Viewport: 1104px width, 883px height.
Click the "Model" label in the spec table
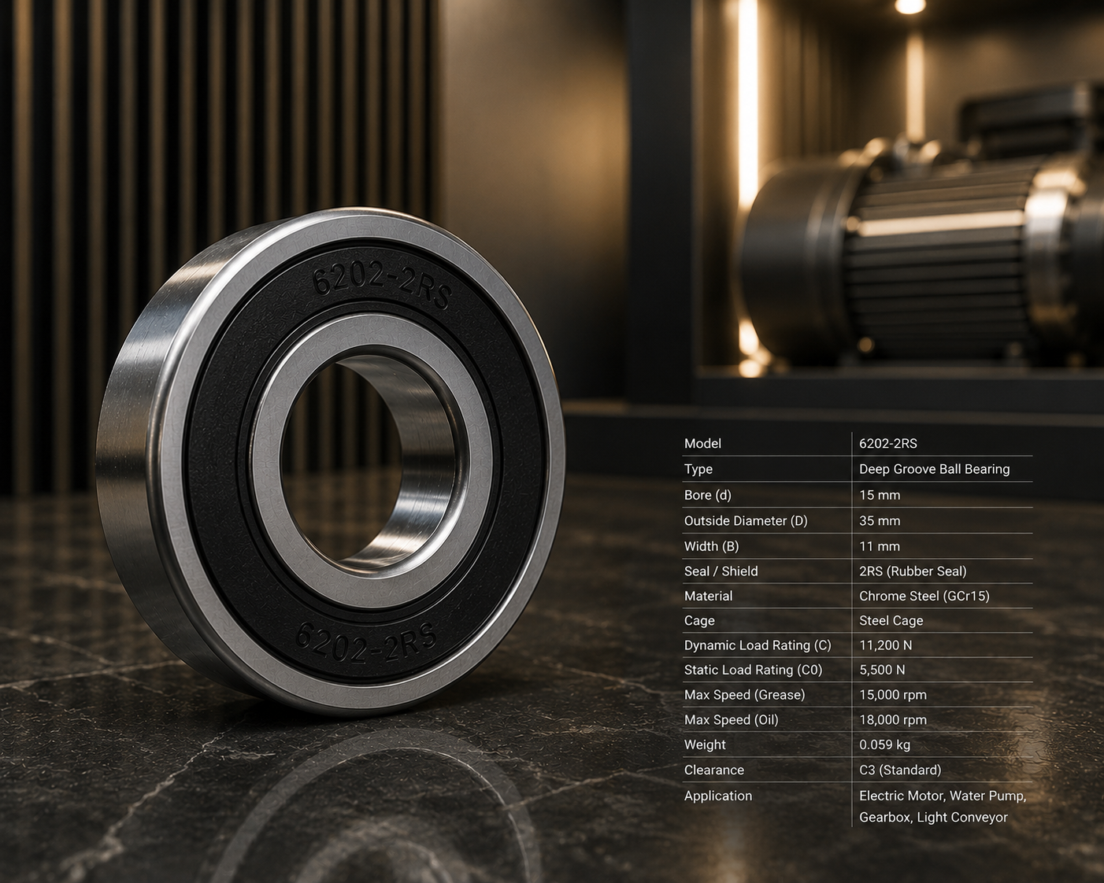coord(702,444)
